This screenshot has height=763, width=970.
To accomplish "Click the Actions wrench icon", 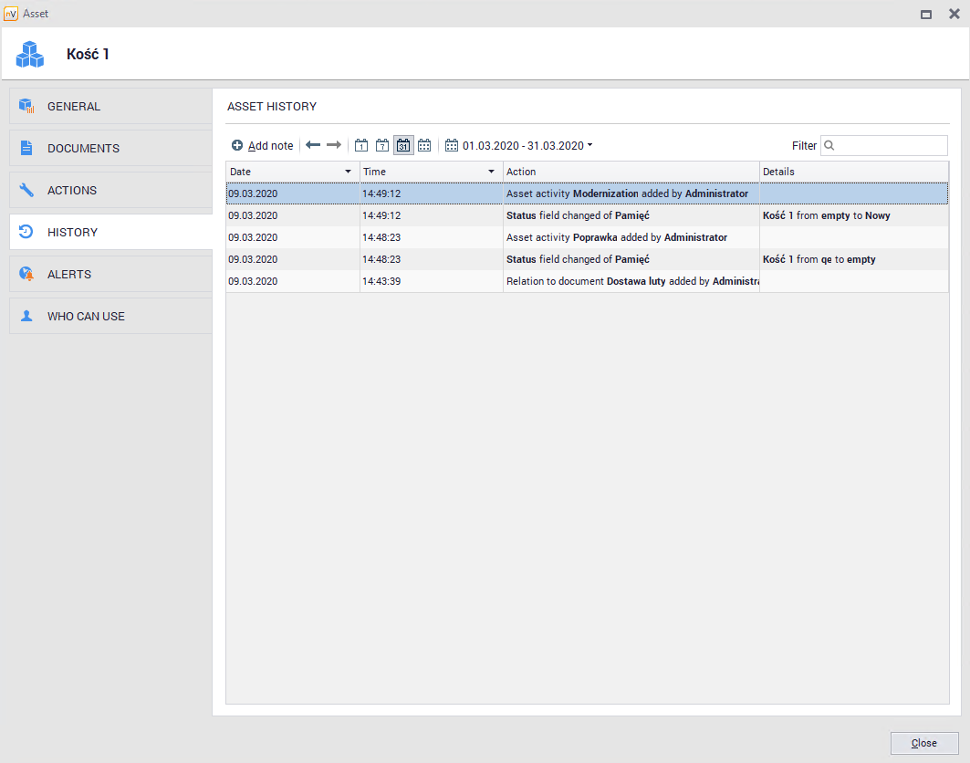I will click(x=26, y=190).
